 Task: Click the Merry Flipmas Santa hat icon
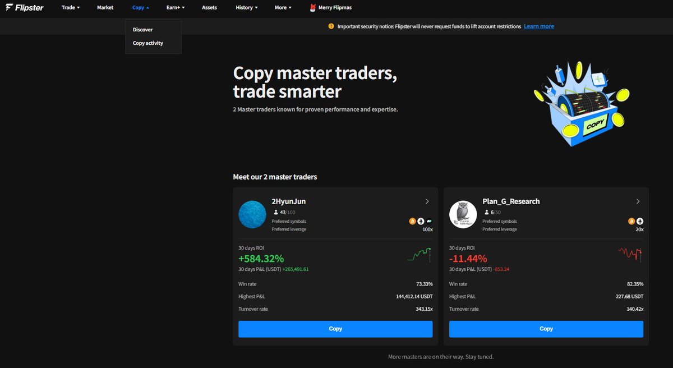tap(312, 8)
